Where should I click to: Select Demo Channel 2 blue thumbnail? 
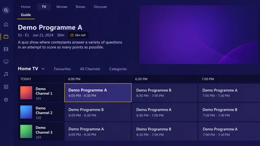coord(26,112)
